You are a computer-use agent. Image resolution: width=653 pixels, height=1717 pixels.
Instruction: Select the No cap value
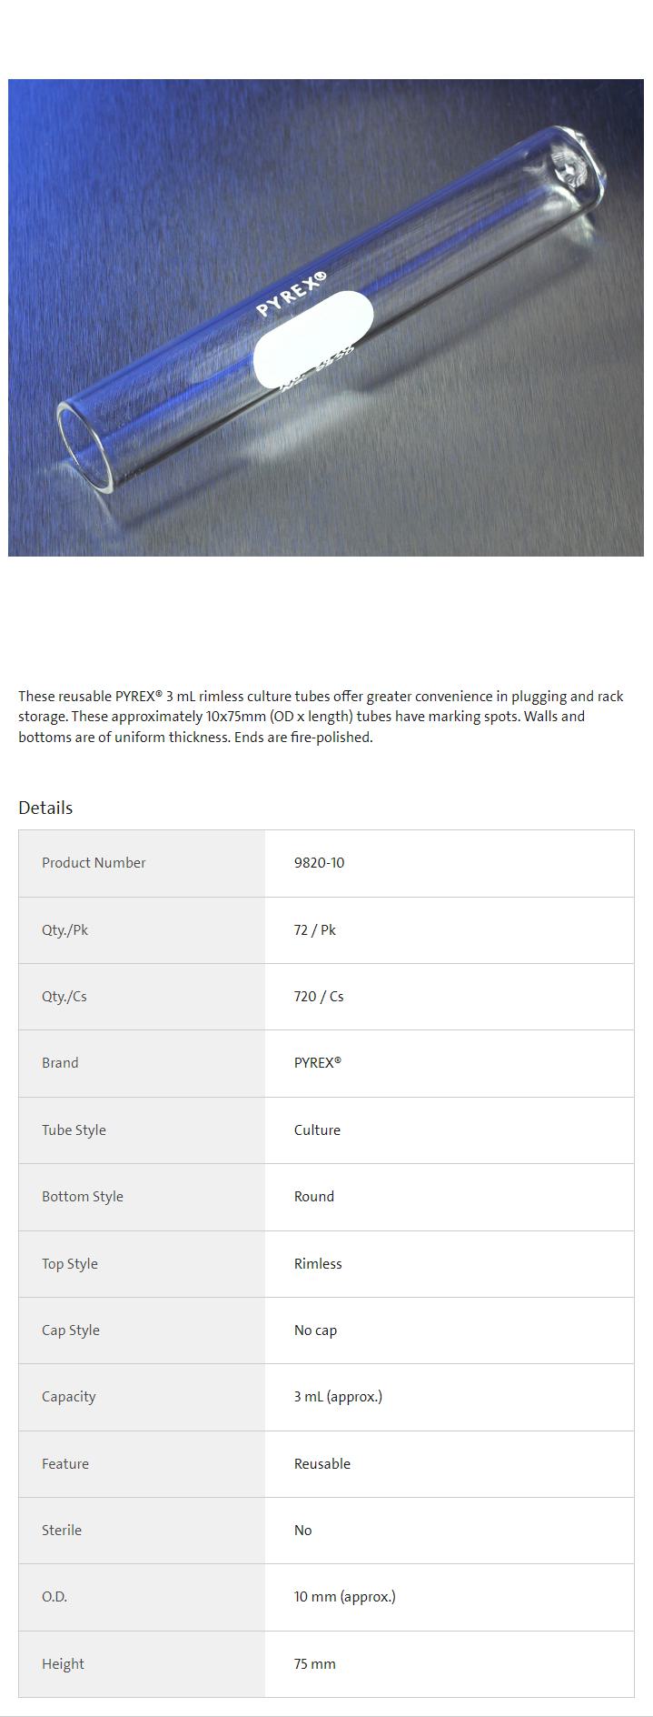315,1330
